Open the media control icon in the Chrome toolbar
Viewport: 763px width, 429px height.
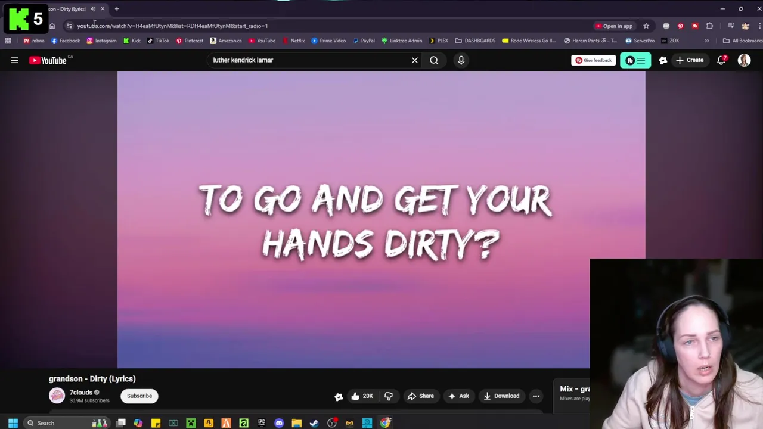(731, 26)
